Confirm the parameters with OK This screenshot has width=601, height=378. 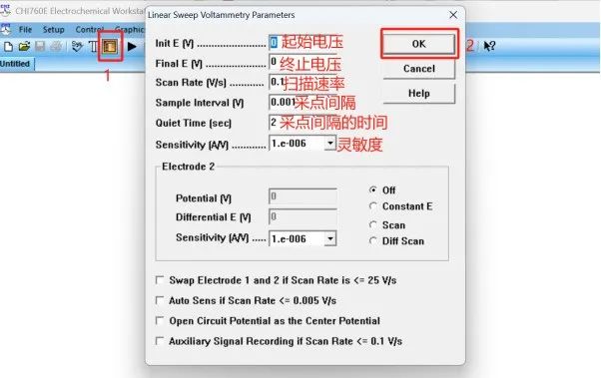point(418,44)
